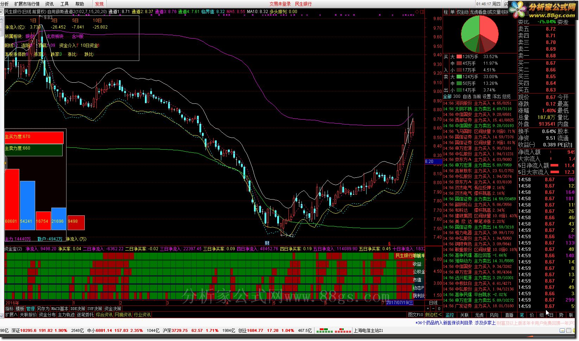The height and width of the screenshot is (341, 579).
Task: Select the 细 detail tab
Action: click(x=541, y=315)
